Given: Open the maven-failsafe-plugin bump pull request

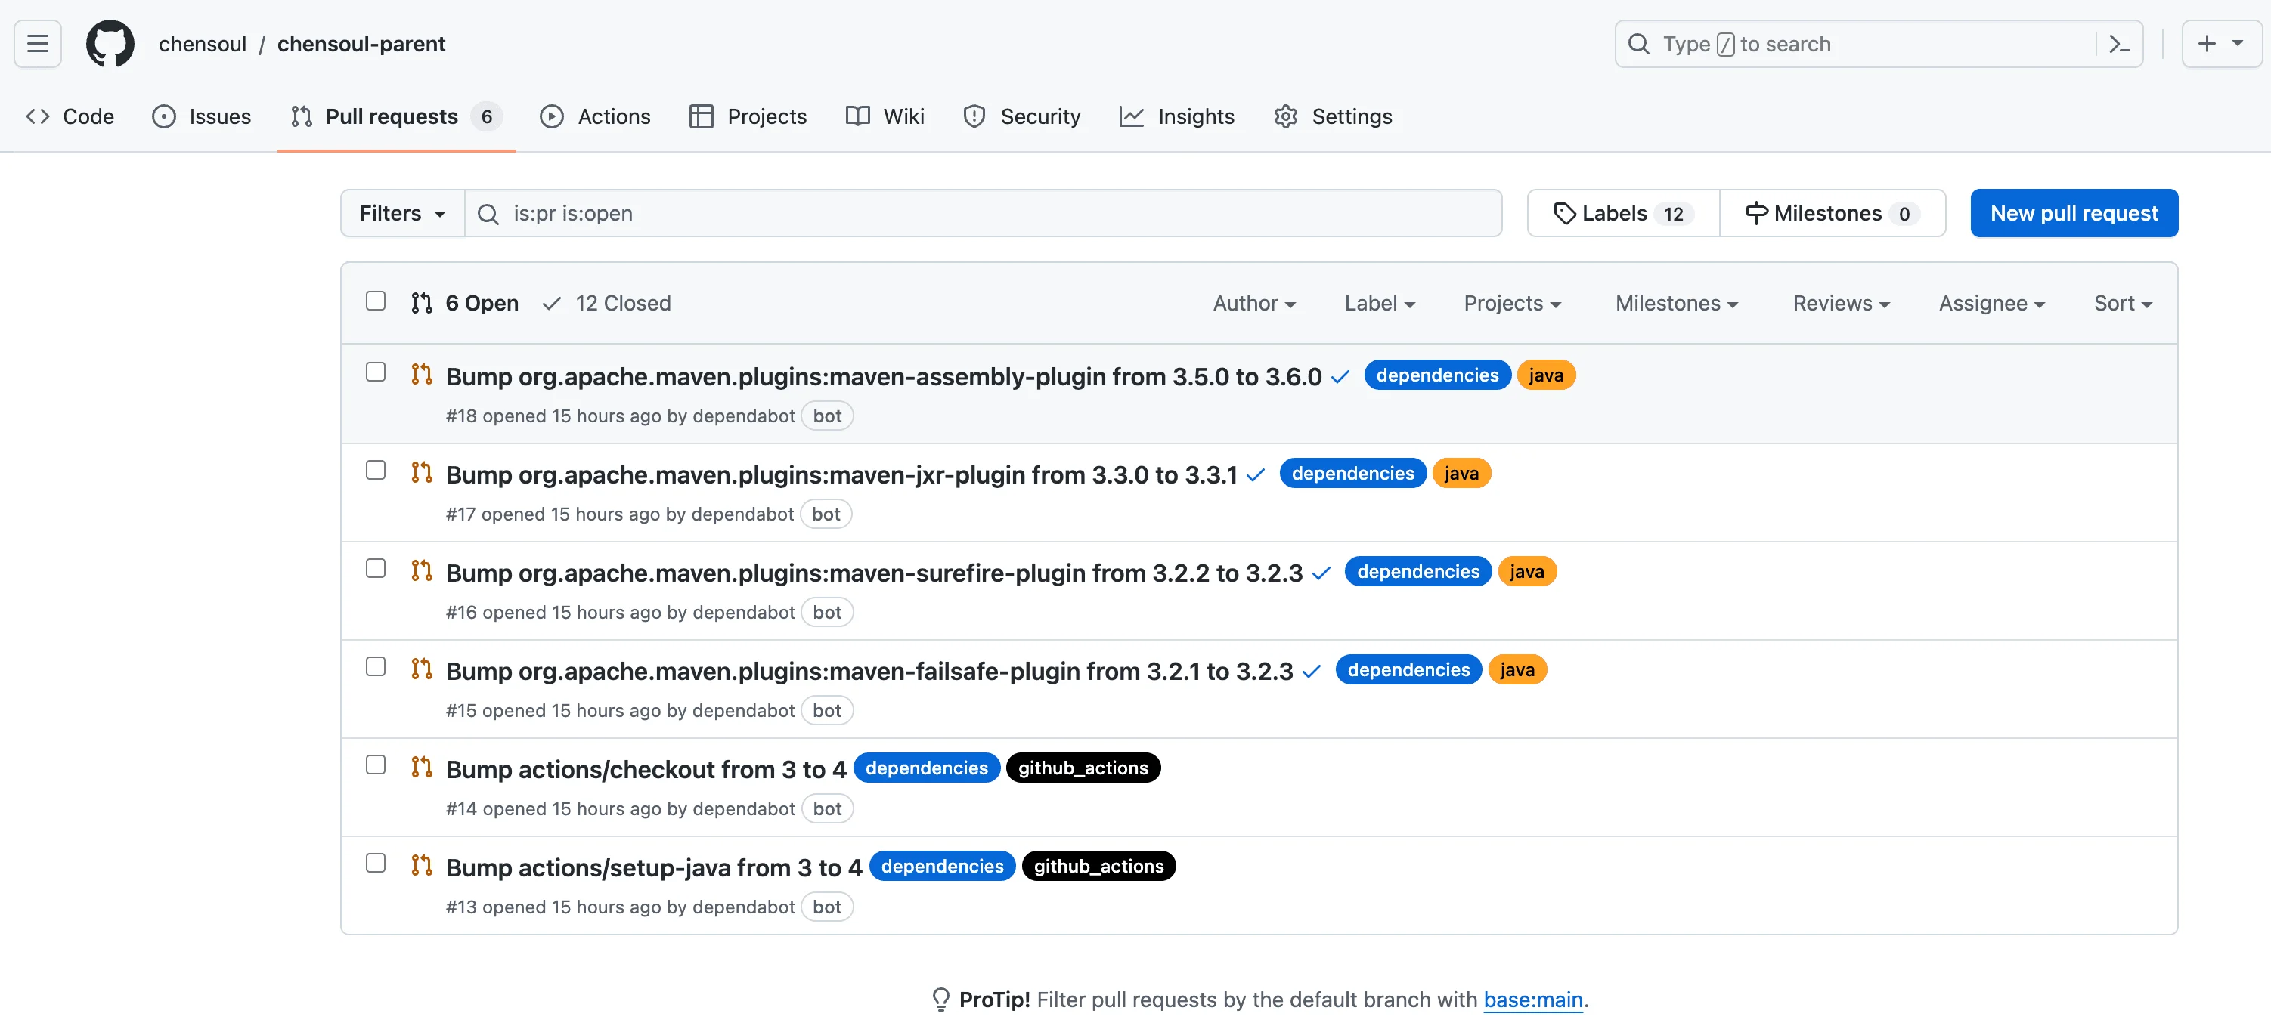Looking at the screenshot, I should coord(869,671).
